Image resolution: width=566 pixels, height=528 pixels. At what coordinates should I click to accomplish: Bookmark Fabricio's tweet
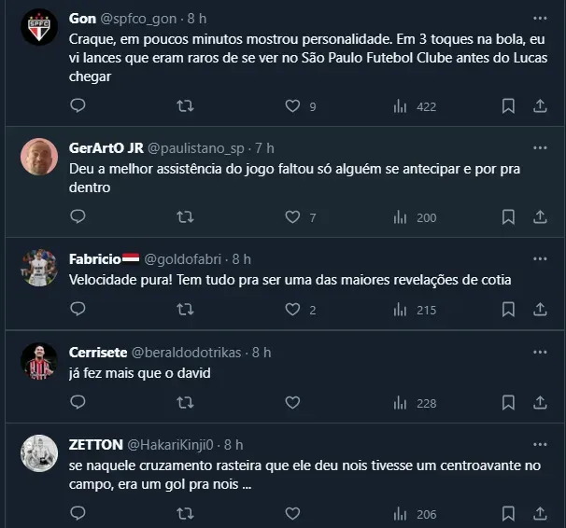pyautogui.click(x=508, y=310)
